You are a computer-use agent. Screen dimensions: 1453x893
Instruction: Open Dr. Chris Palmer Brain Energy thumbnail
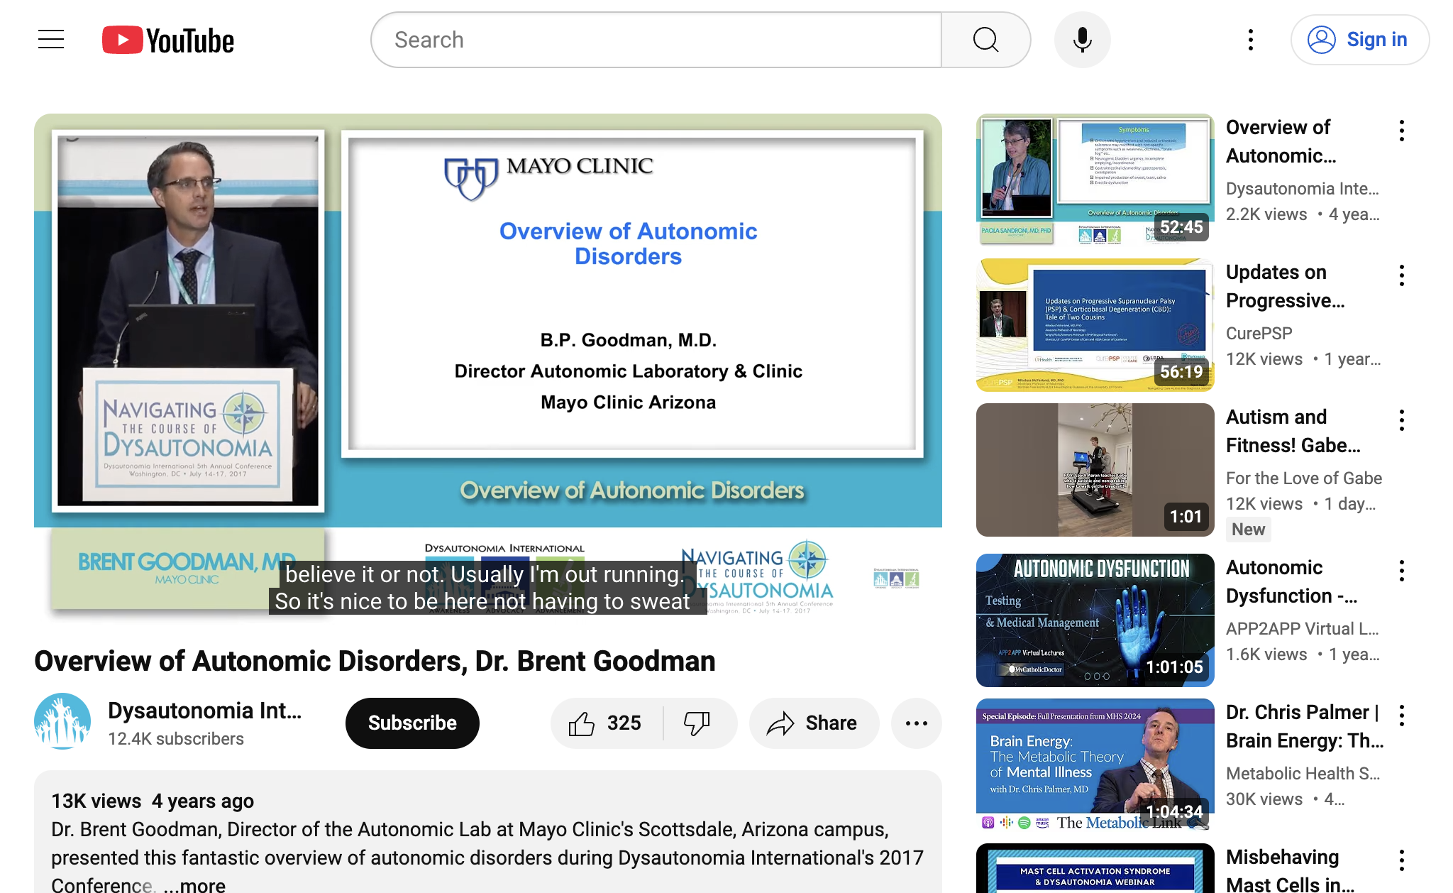[1095, 765]
